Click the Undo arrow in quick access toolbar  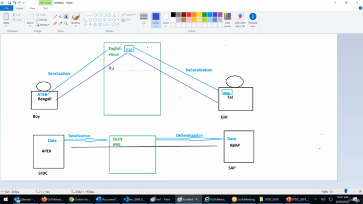pyautogui.click(x=14, y=3)
